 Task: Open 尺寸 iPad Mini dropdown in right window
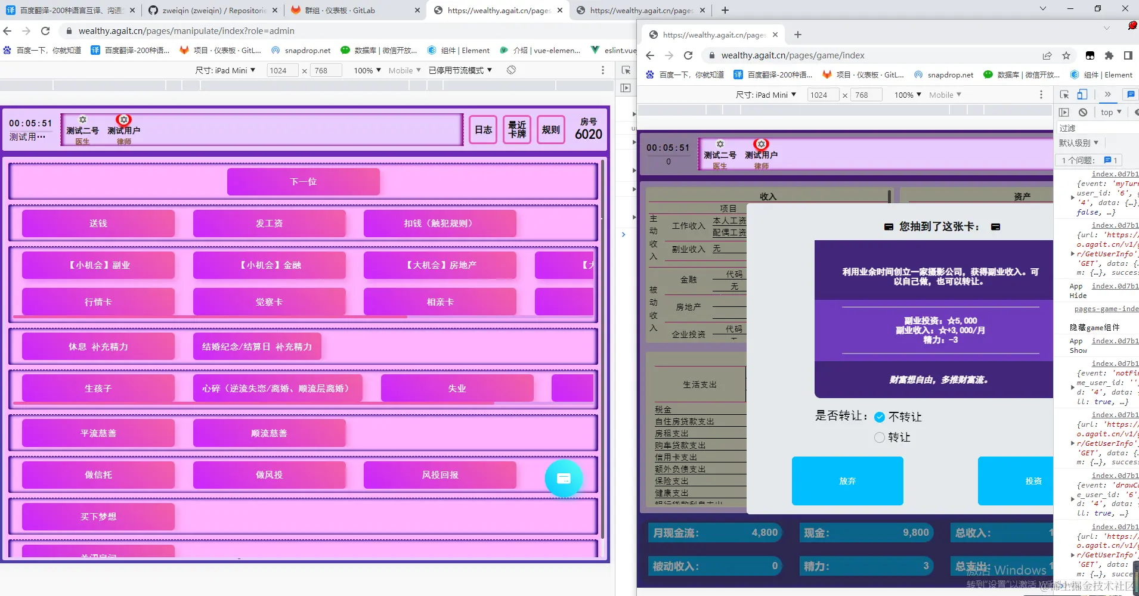[x=766, y=95]
